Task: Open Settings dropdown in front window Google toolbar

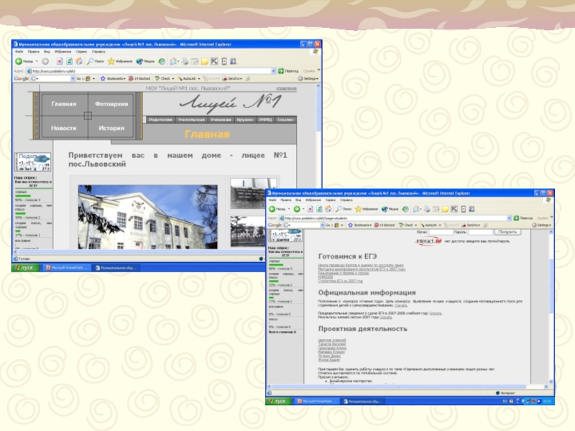Action: pos(544,226)
